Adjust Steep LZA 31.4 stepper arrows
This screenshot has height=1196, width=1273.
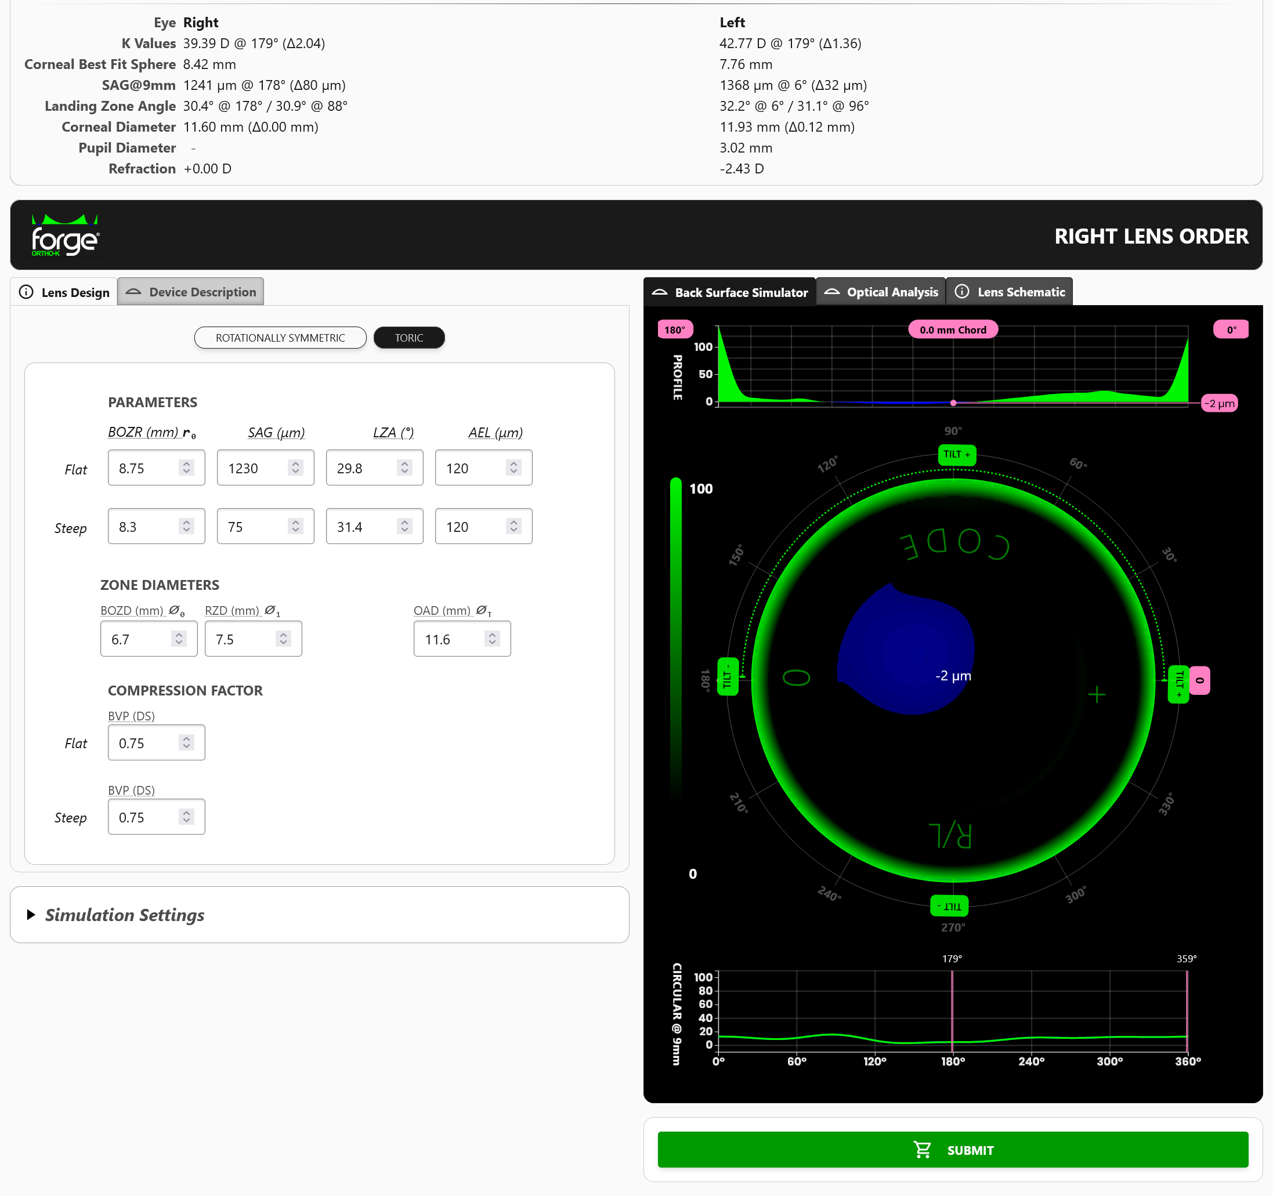coord(404,526)
